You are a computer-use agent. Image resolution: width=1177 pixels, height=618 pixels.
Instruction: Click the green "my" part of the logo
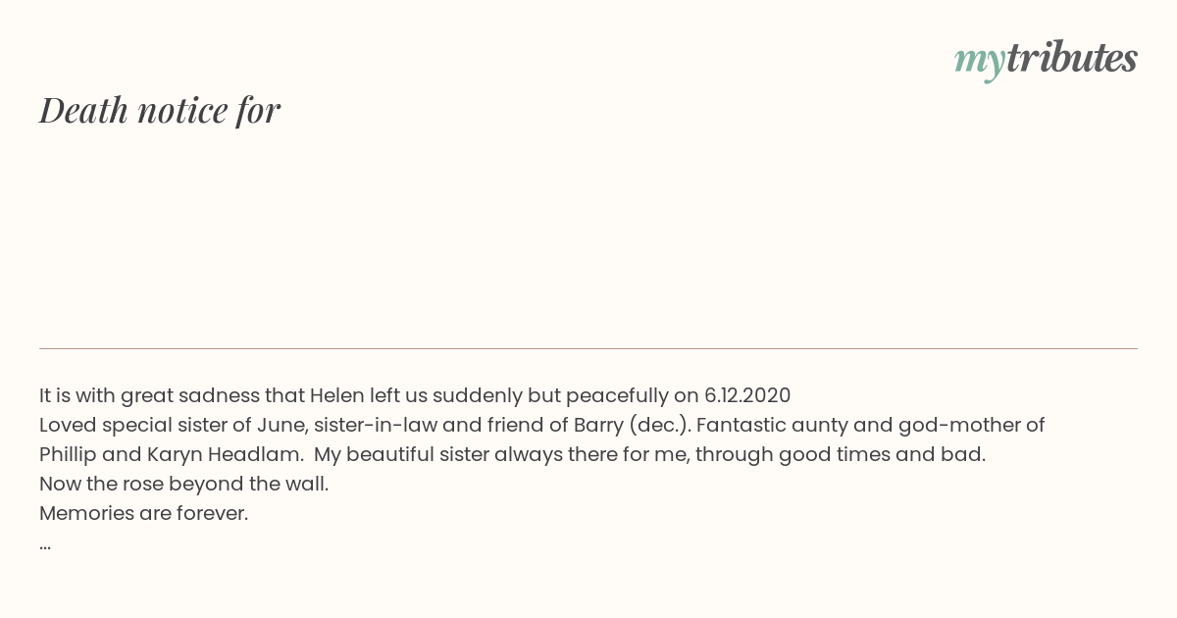(979, 62)
